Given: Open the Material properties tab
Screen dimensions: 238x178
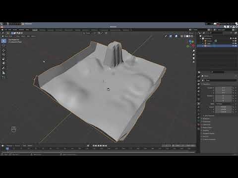Looking at the screenshot, I should coord(199,125).
